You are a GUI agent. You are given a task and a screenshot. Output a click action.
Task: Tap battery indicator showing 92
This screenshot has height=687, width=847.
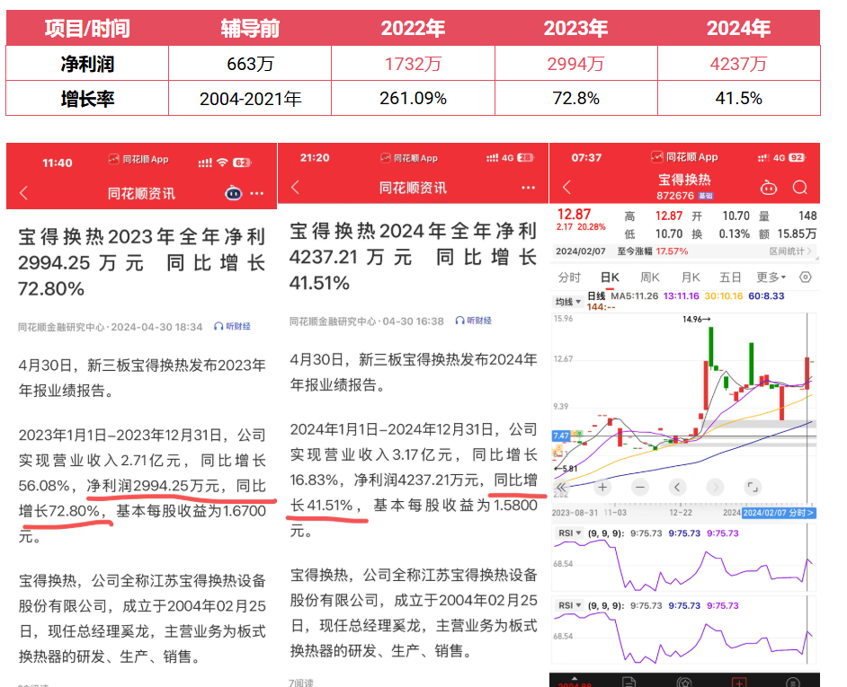click(x=797, y=157)
